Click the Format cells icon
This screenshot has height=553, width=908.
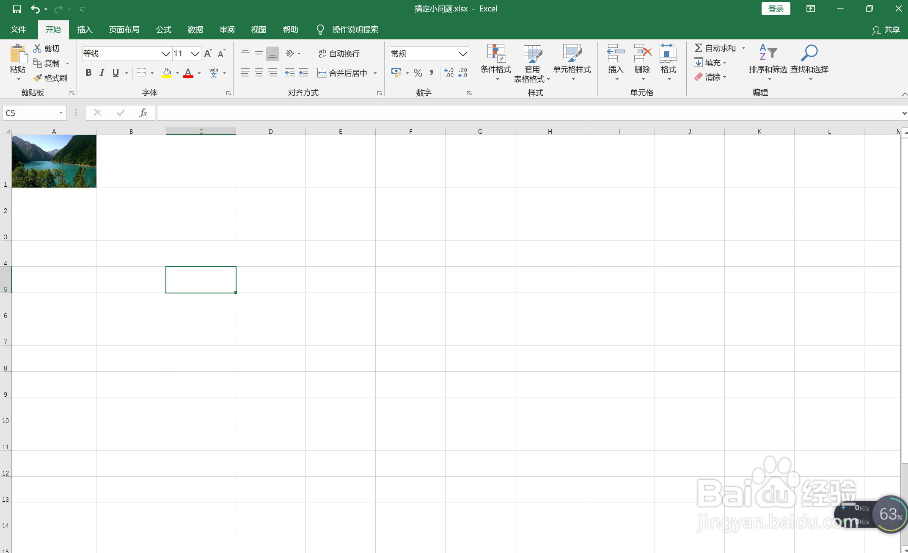coord(669,54)
